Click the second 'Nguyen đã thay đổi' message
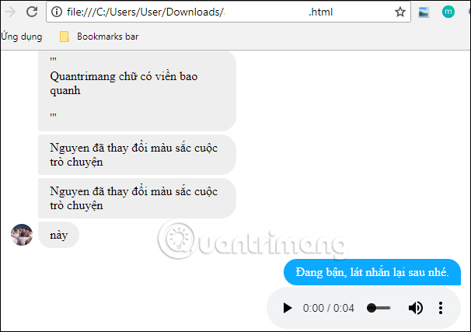 coord(137,198)
